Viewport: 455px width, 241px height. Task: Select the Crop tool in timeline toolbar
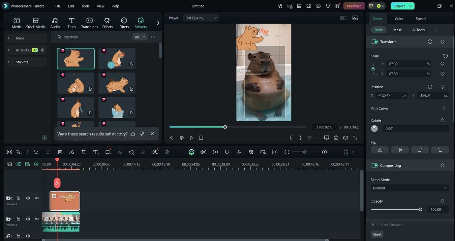click(84, 152)
